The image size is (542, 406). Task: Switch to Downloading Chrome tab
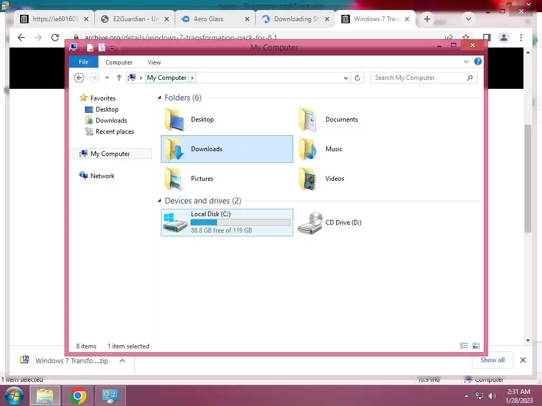(x=295, y=19)
